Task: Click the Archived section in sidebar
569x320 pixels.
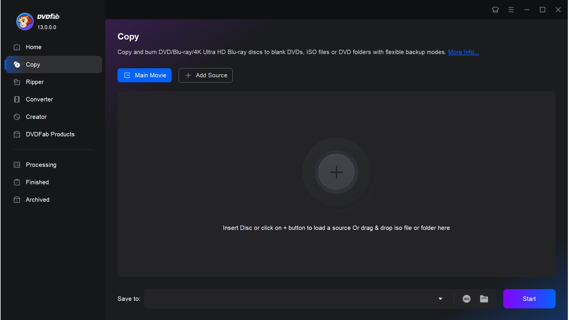Action: tap(38, 199)
